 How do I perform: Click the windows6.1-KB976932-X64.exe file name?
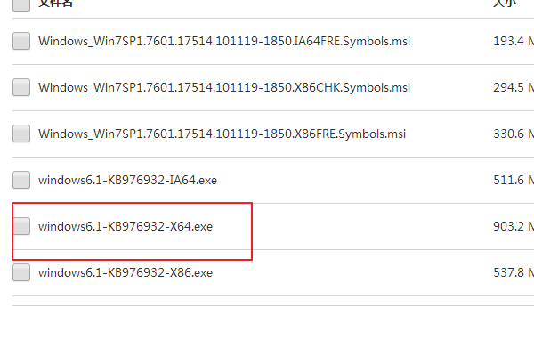[125, 226]
